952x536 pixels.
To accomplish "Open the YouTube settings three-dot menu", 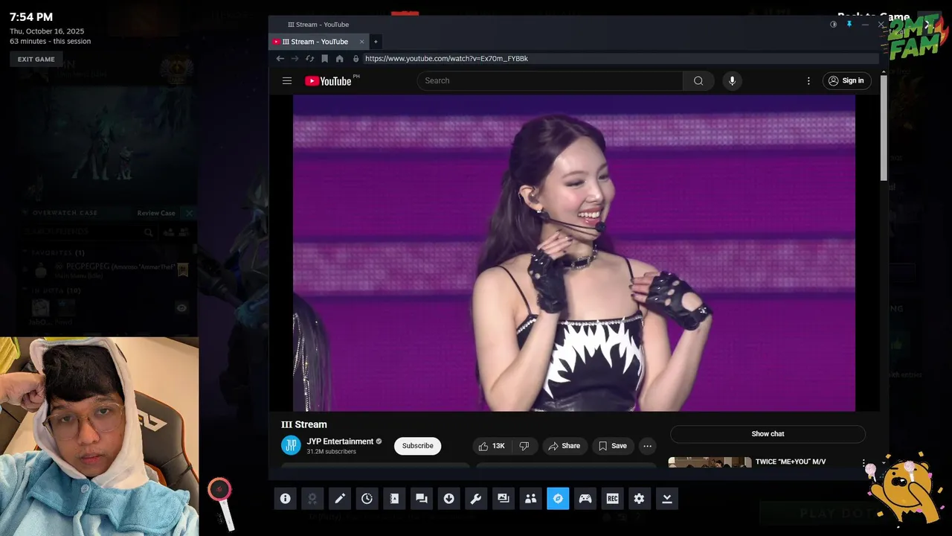I will [x=808, y=80].
